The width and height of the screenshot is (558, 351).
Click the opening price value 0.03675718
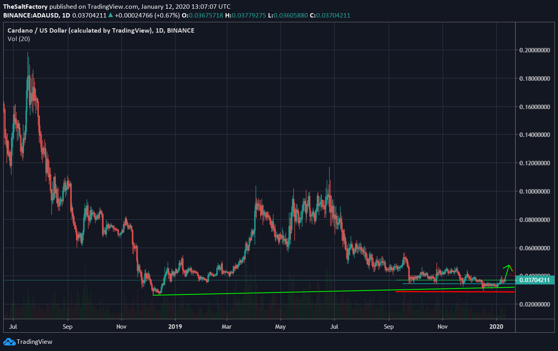206,16
